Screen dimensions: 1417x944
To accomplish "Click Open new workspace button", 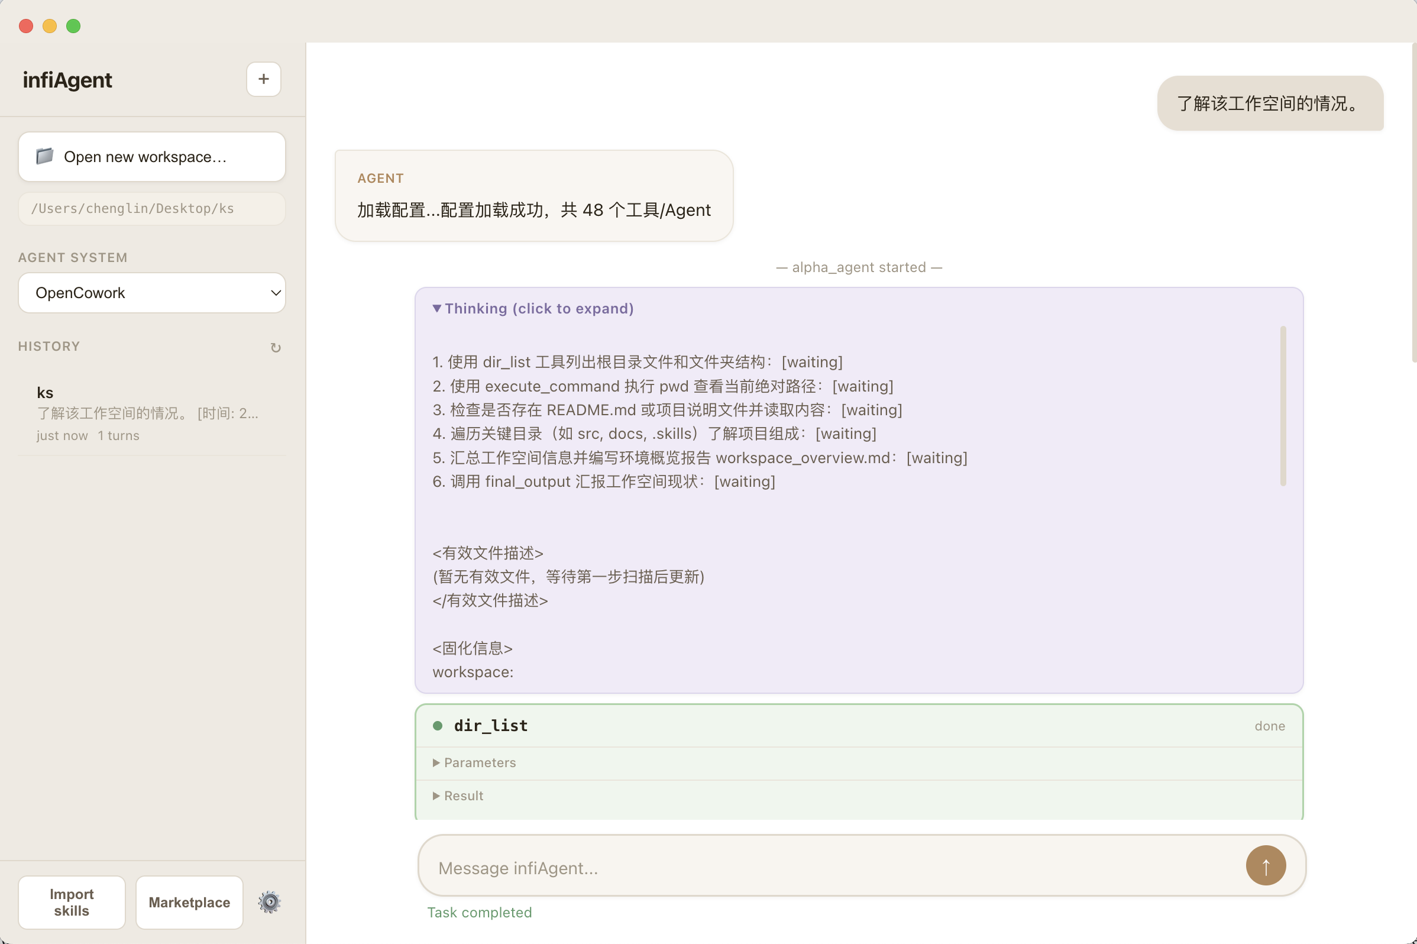I will [151, 157].
